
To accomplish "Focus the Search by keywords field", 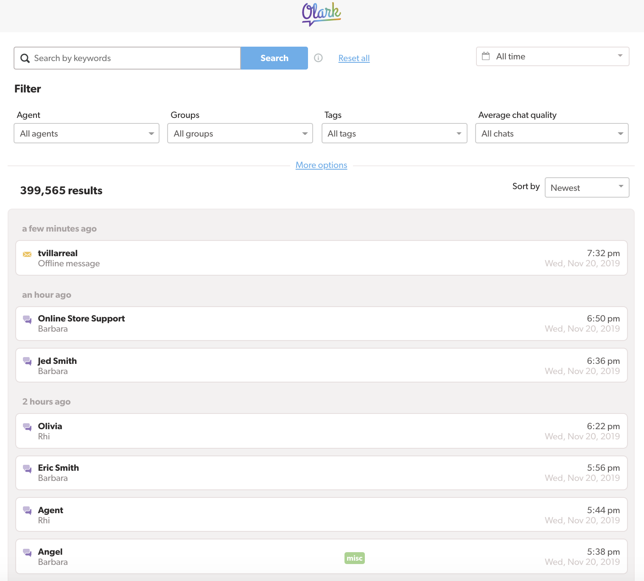I will tap(127, 58).
